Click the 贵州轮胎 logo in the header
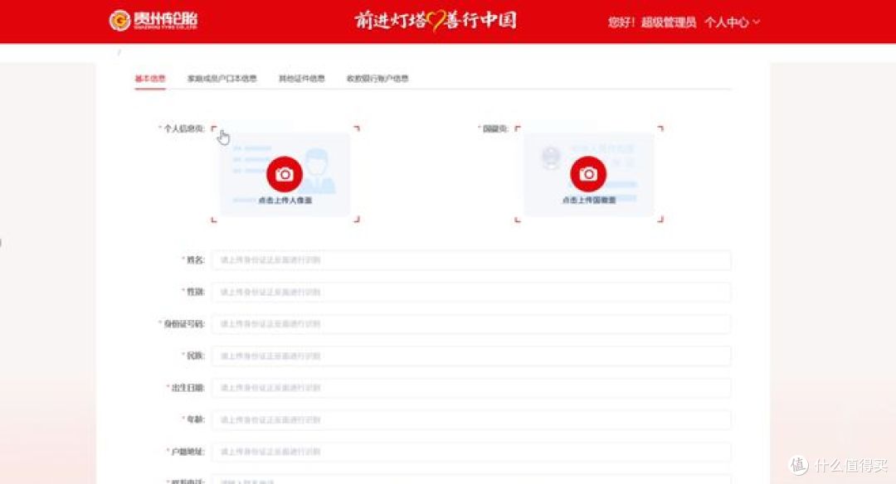Image resolution: width=896 pixels, height=484 pixels. [153, 21]
